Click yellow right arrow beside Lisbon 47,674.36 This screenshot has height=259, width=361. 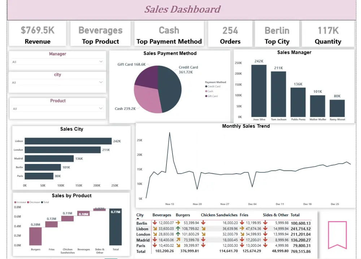pyautogui.click(x=242, y=229)
